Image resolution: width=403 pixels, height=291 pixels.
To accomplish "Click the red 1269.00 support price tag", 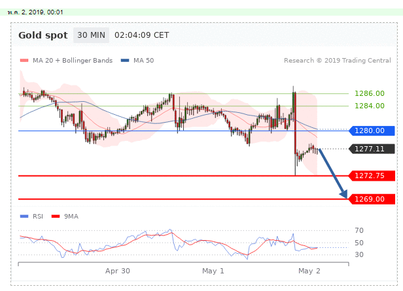I will (x=372, y=199).
